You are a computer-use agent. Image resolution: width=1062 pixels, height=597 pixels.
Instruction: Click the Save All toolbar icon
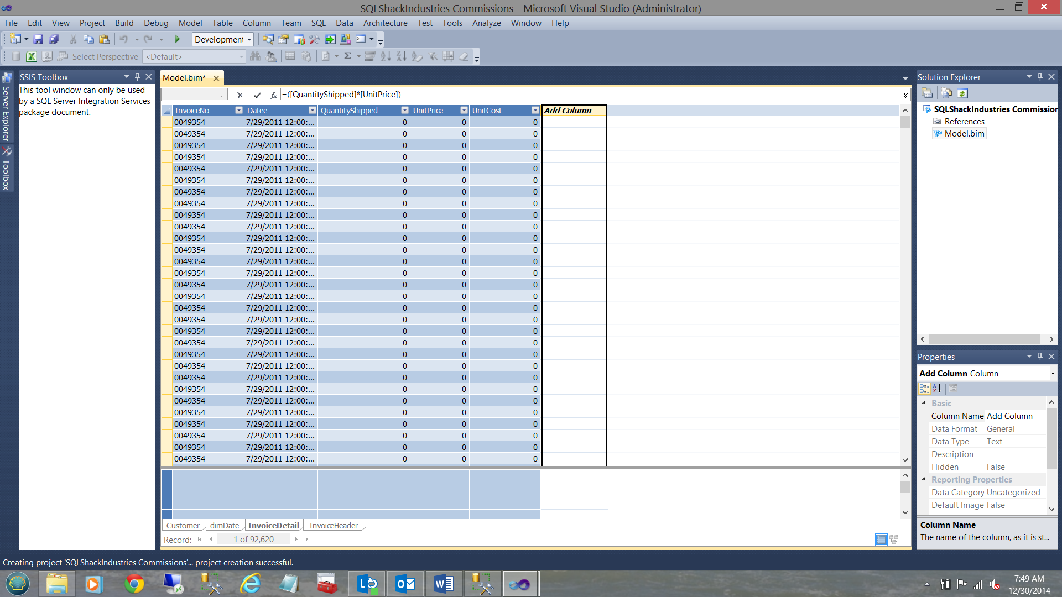pos(54,39)
